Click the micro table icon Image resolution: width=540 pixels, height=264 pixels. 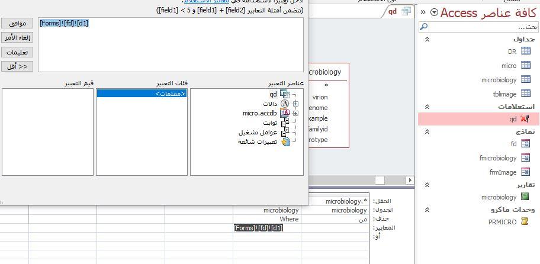tap(525, 65)
